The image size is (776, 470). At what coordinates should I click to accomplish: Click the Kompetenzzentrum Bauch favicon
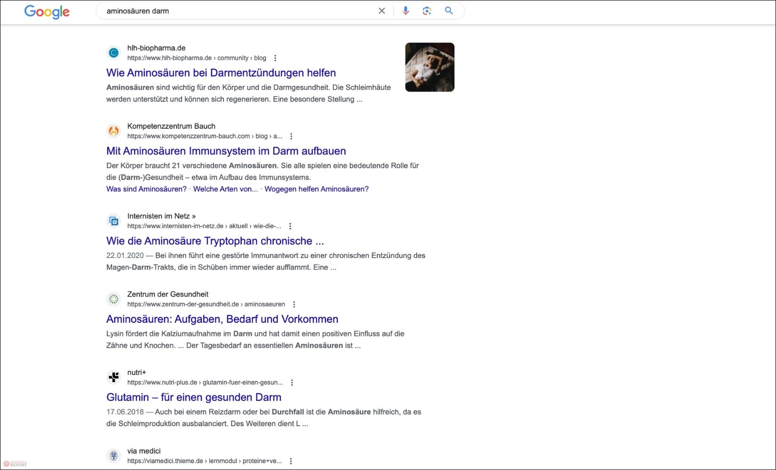[x=114, y=131]
